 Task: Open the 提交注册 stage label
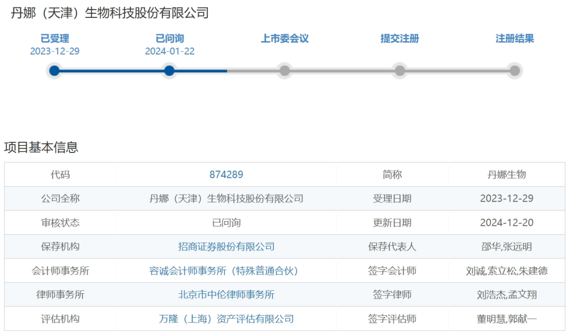(400, 39)
